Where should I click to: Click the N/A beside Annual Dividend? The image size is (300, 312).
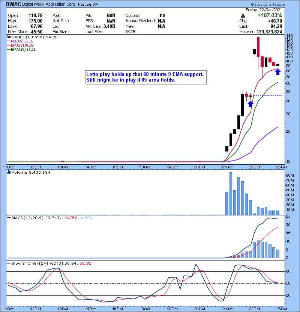(x=162, y=21)
